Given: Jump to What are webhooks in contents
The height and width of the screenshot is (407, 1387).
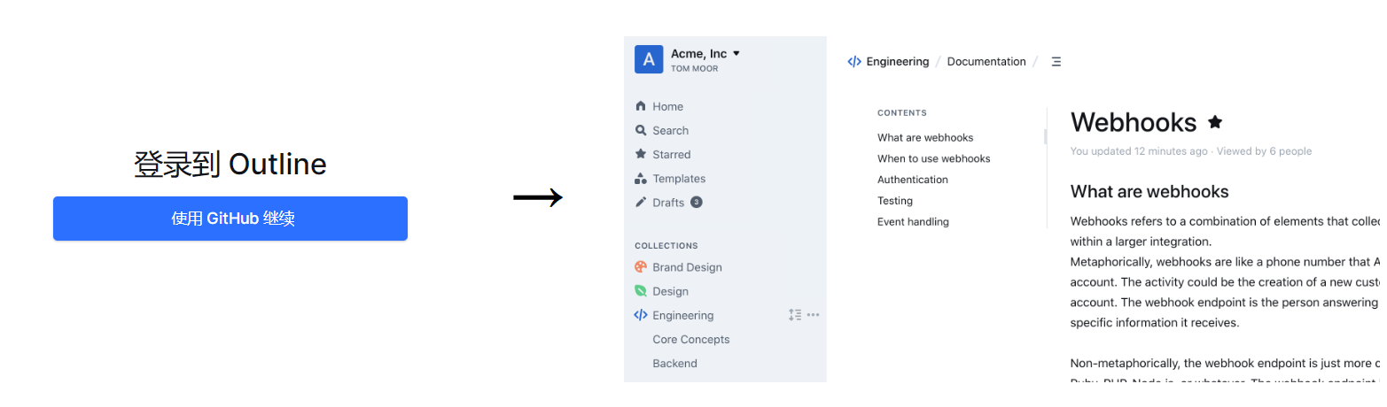Looking at the screenshot, I should pos(925,137).
